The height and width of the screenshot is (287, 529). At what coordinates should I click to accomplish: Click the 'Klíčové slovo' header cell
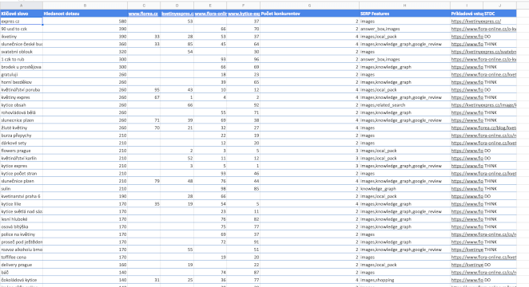22,14
